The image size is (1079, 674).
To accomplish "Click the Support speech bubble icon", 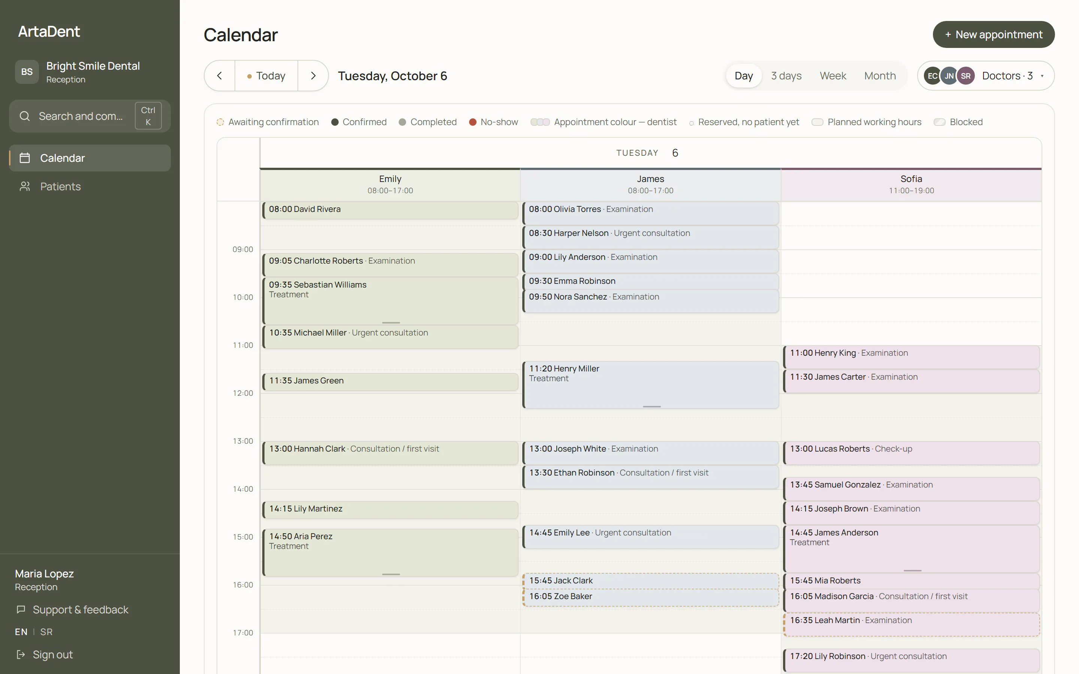I will click(x=21, y=609).
